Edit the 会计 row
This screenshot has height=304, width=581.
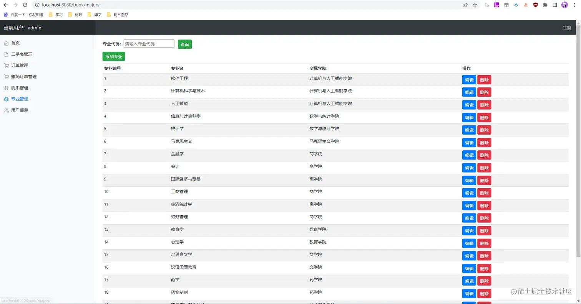469,168
